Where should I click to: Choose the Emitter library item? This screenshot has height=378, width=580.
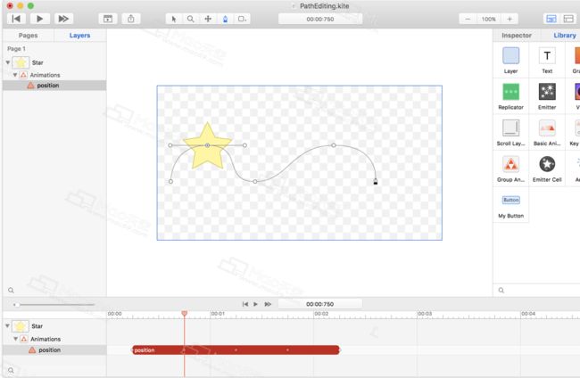[547, 96]
